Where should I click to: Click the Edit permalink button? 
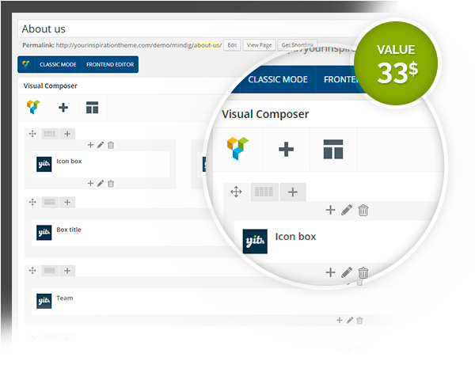coord(232,45)
